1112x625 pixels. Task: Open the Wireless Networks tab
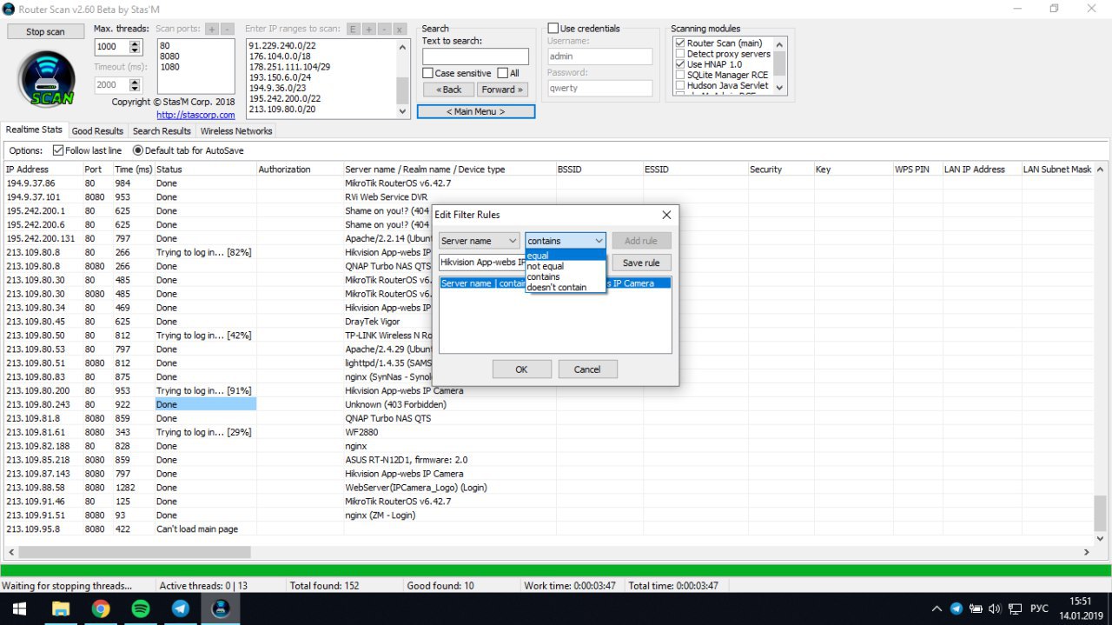point(236,131)
